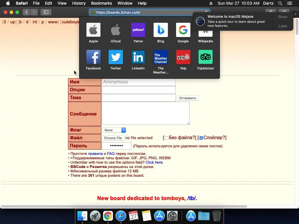Click the Тема subject input field
Screen dimensions: 299x224
point(139,98)
